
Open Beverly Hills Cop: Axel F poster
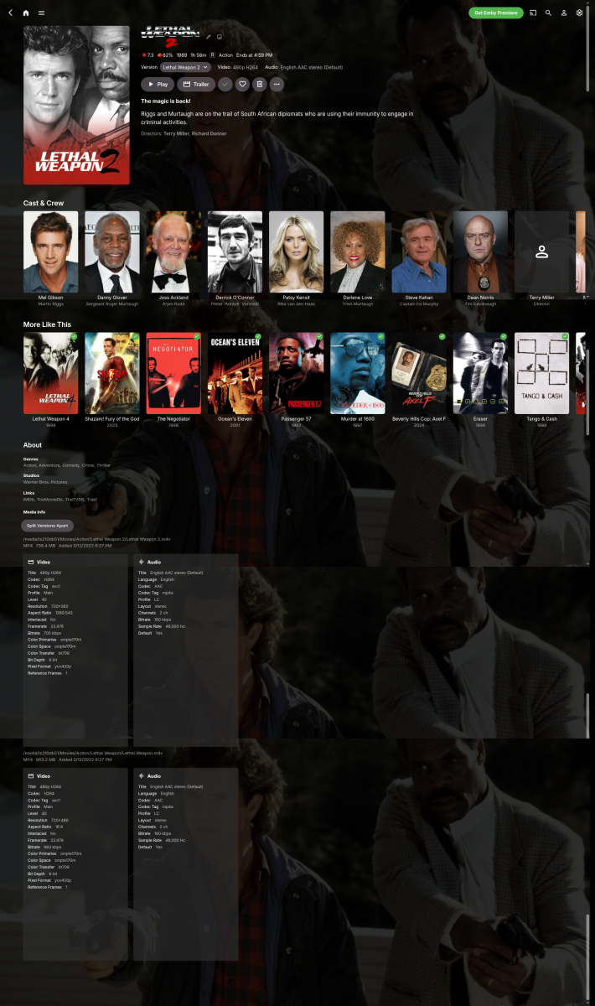tap(419, 373)
